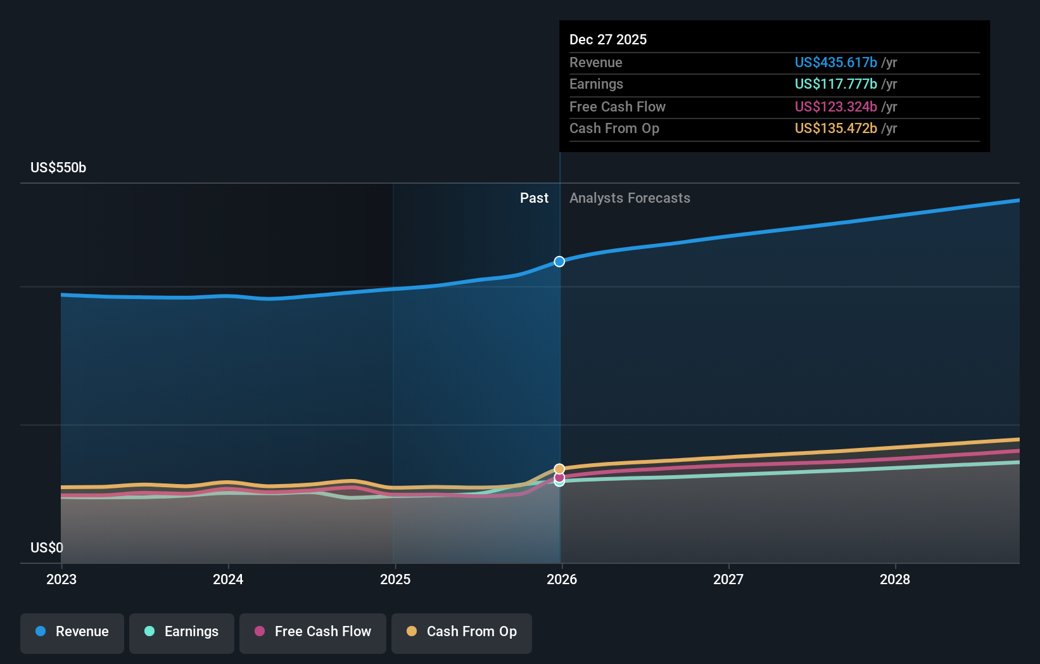Click the US$135.472b Cash From Op value
This screenshot has height=664, width=1040.
coord(836,129)
